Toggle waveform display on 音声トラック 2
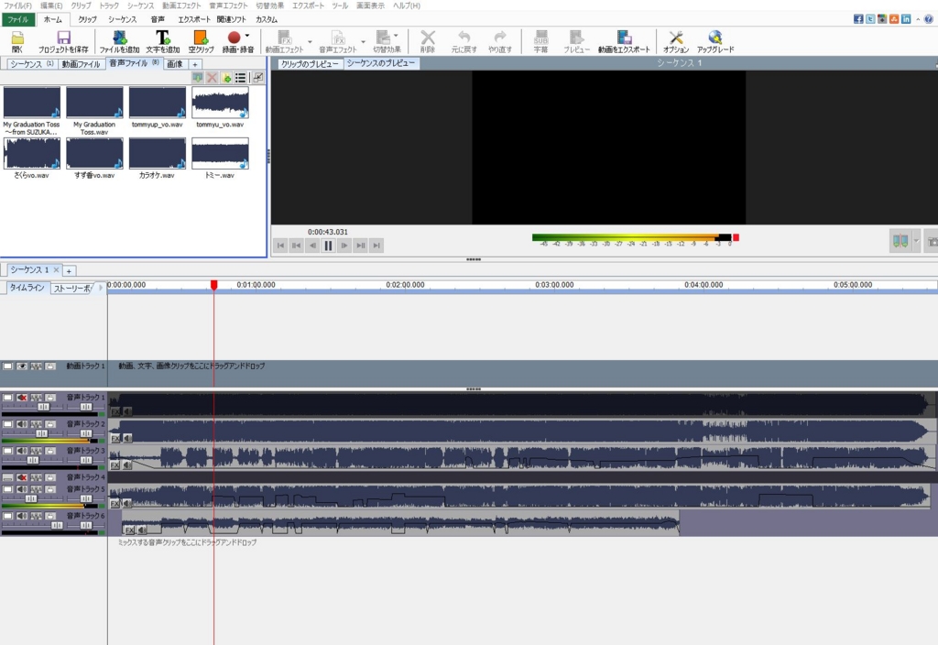The width and height of the screenshot is (938, 645). (x=37, y=424)
